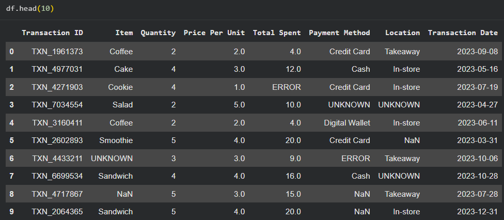The width and height of the screenshot is (504, 220).
Task: Select the Salad item cell
Action: (122, 105)
